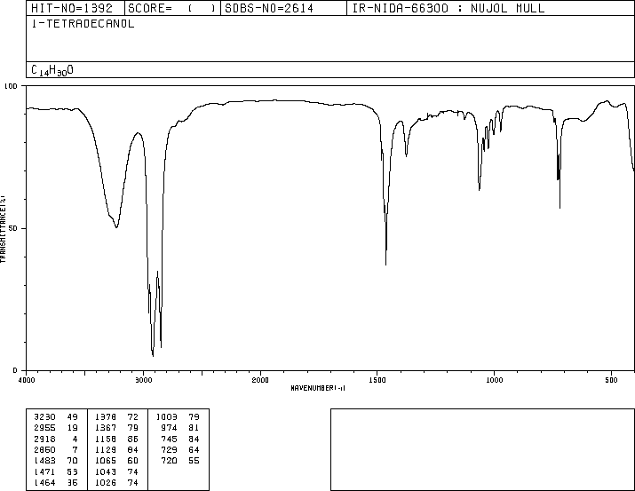Click the sharp trough bottom near 1464

click(386, 264)
